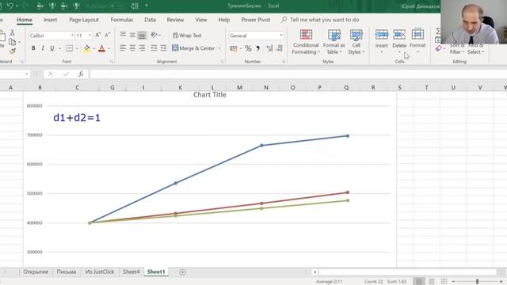
Task: Expand Fill Color dropdown arrow
Action: pos(94,48)
